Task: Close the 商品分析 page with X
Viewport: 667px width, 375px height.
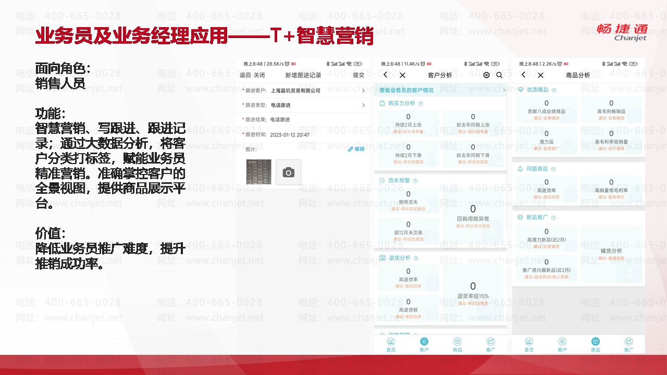Action: (540, 75)
